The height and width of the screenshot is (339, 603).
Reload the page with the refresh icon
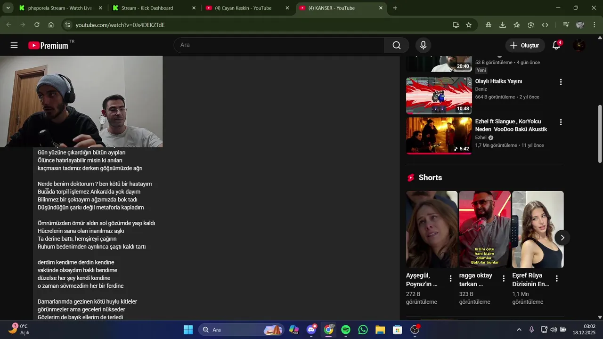click(37, 25)
